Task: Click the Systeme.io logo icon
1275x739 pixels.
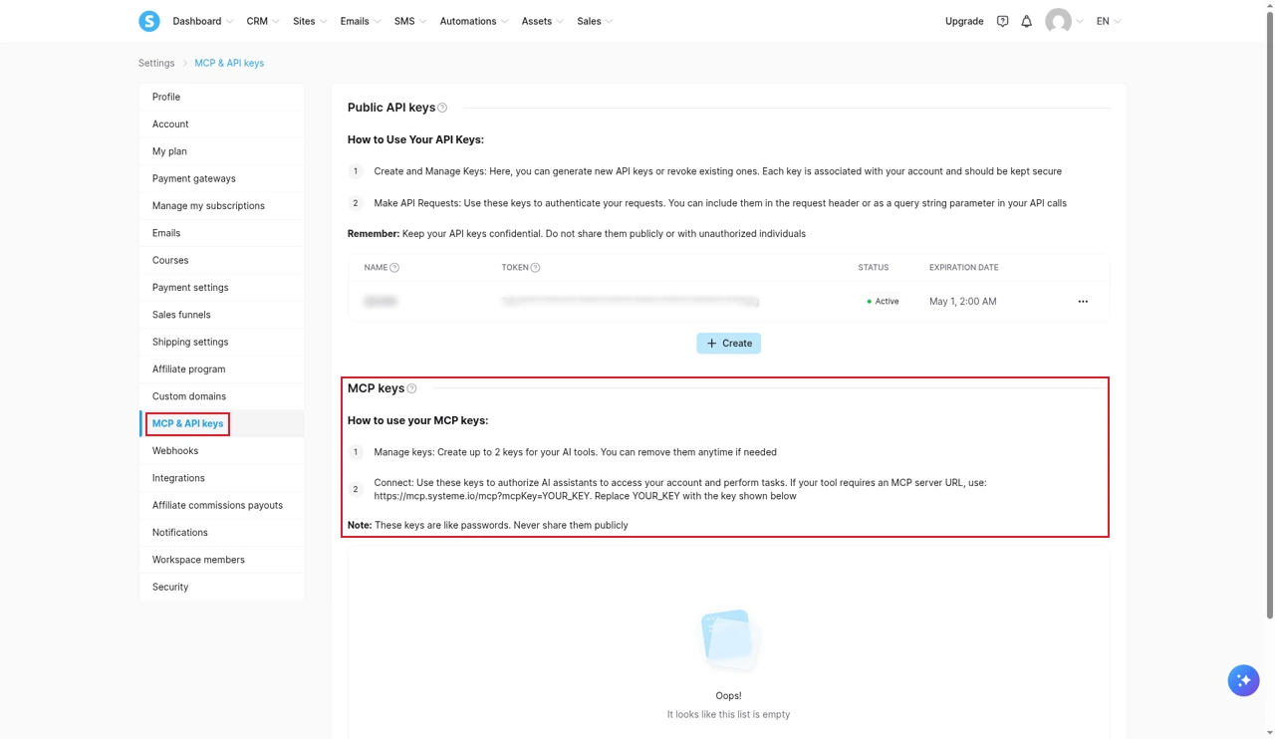Action: tap(149, 21)
